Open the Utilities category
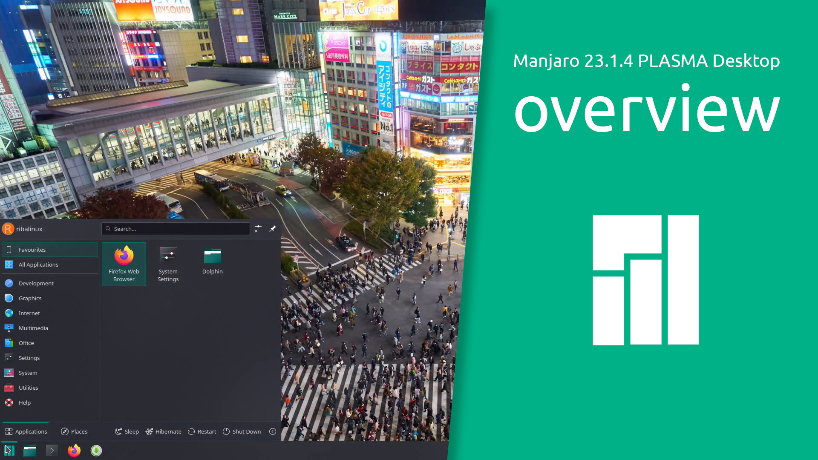Image resolution: width=818 pixels, height=460 pixels. (x=50, y=388)
